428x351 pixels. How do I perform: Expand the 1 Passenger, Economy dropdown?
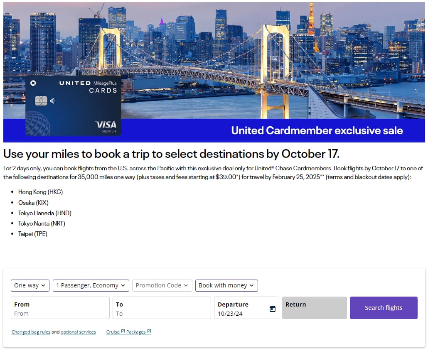click(91, 285)
